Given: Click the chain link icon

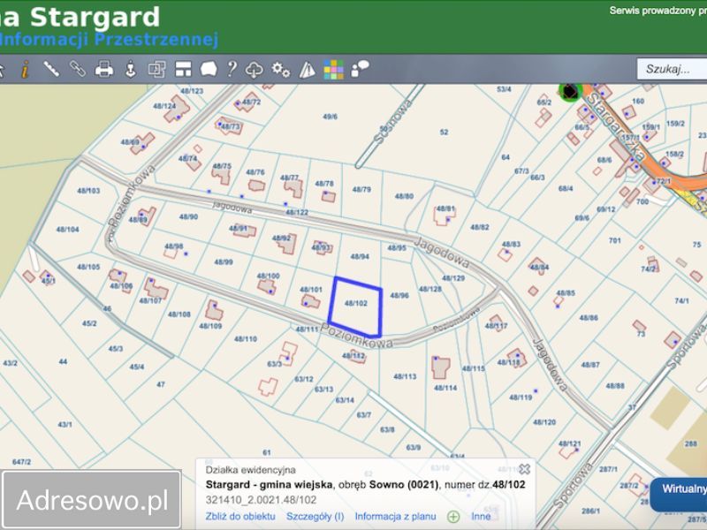Looking at the screenshot, I should 77,68.
